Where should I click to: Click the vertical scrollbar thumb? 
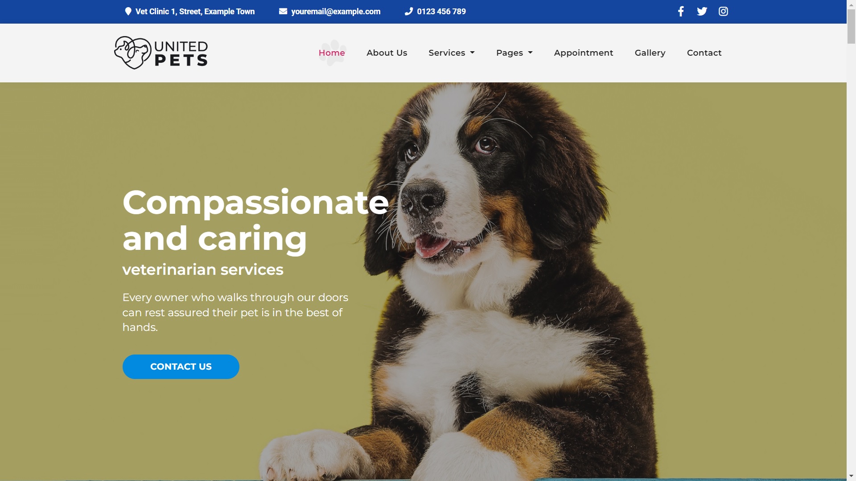tap(851, 26)
